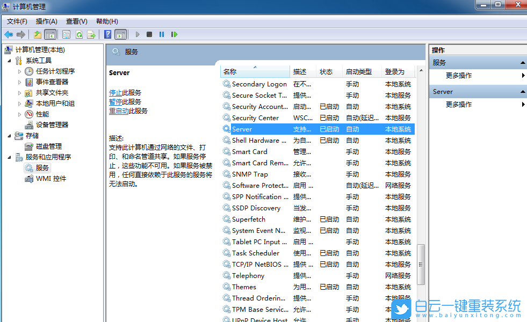This screenshot has height=322, width=527.
Task: Open help using the blue question mark icon
Action: (108, 34)
